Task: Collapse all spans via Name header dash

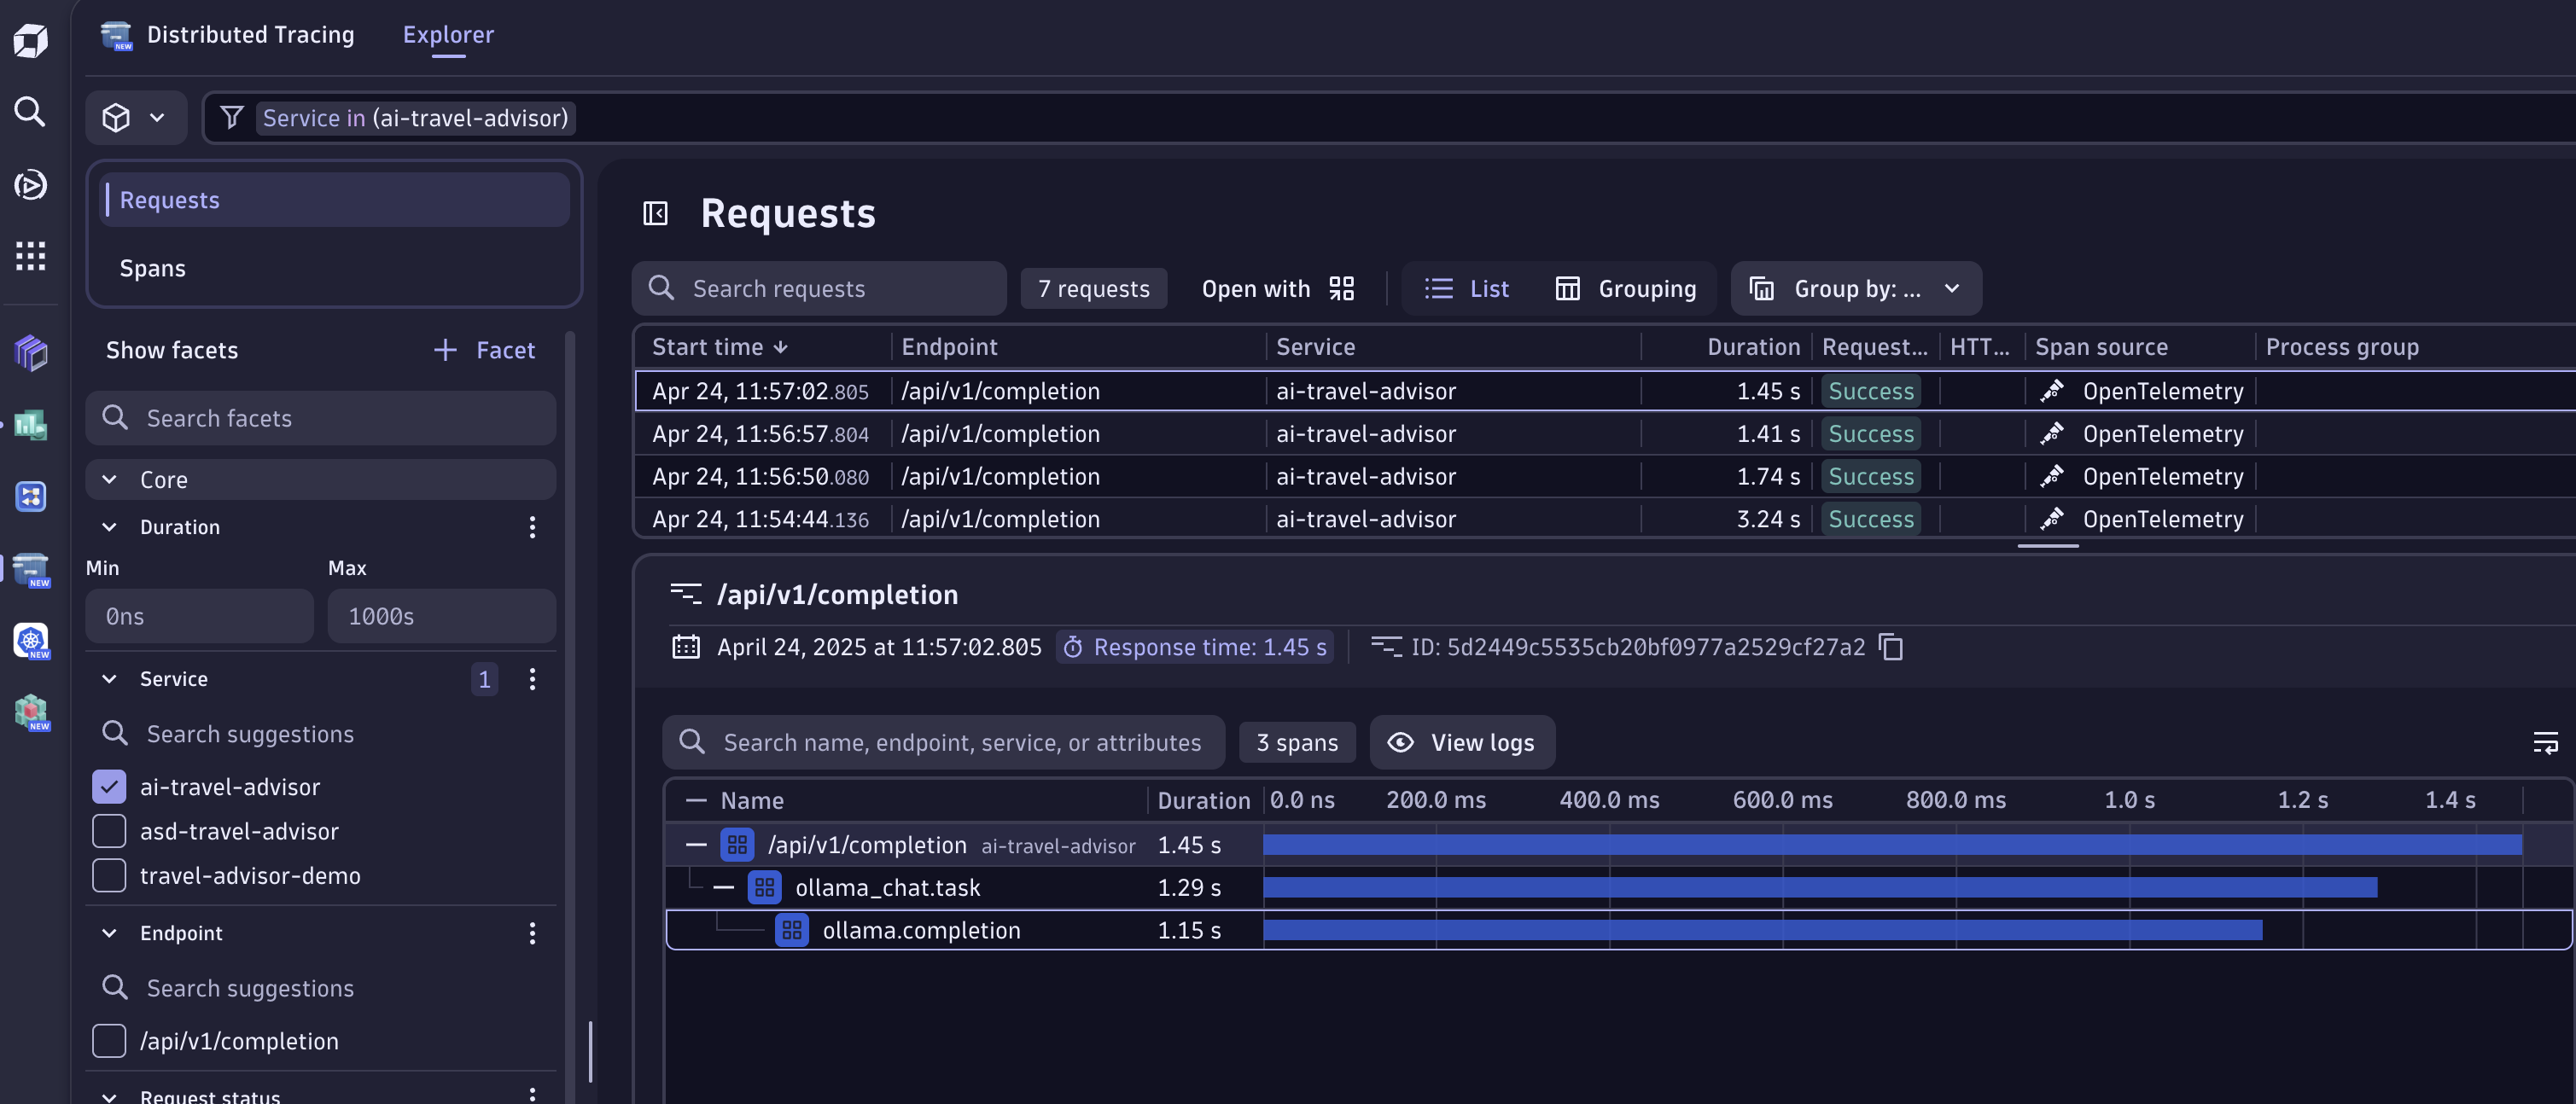Action: (x=696, y=800)
